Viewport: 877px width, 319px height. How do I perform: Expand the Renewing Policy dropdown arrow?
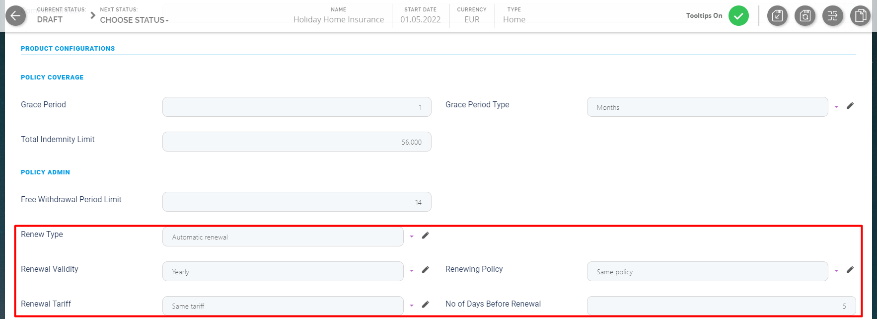point(836,271)
